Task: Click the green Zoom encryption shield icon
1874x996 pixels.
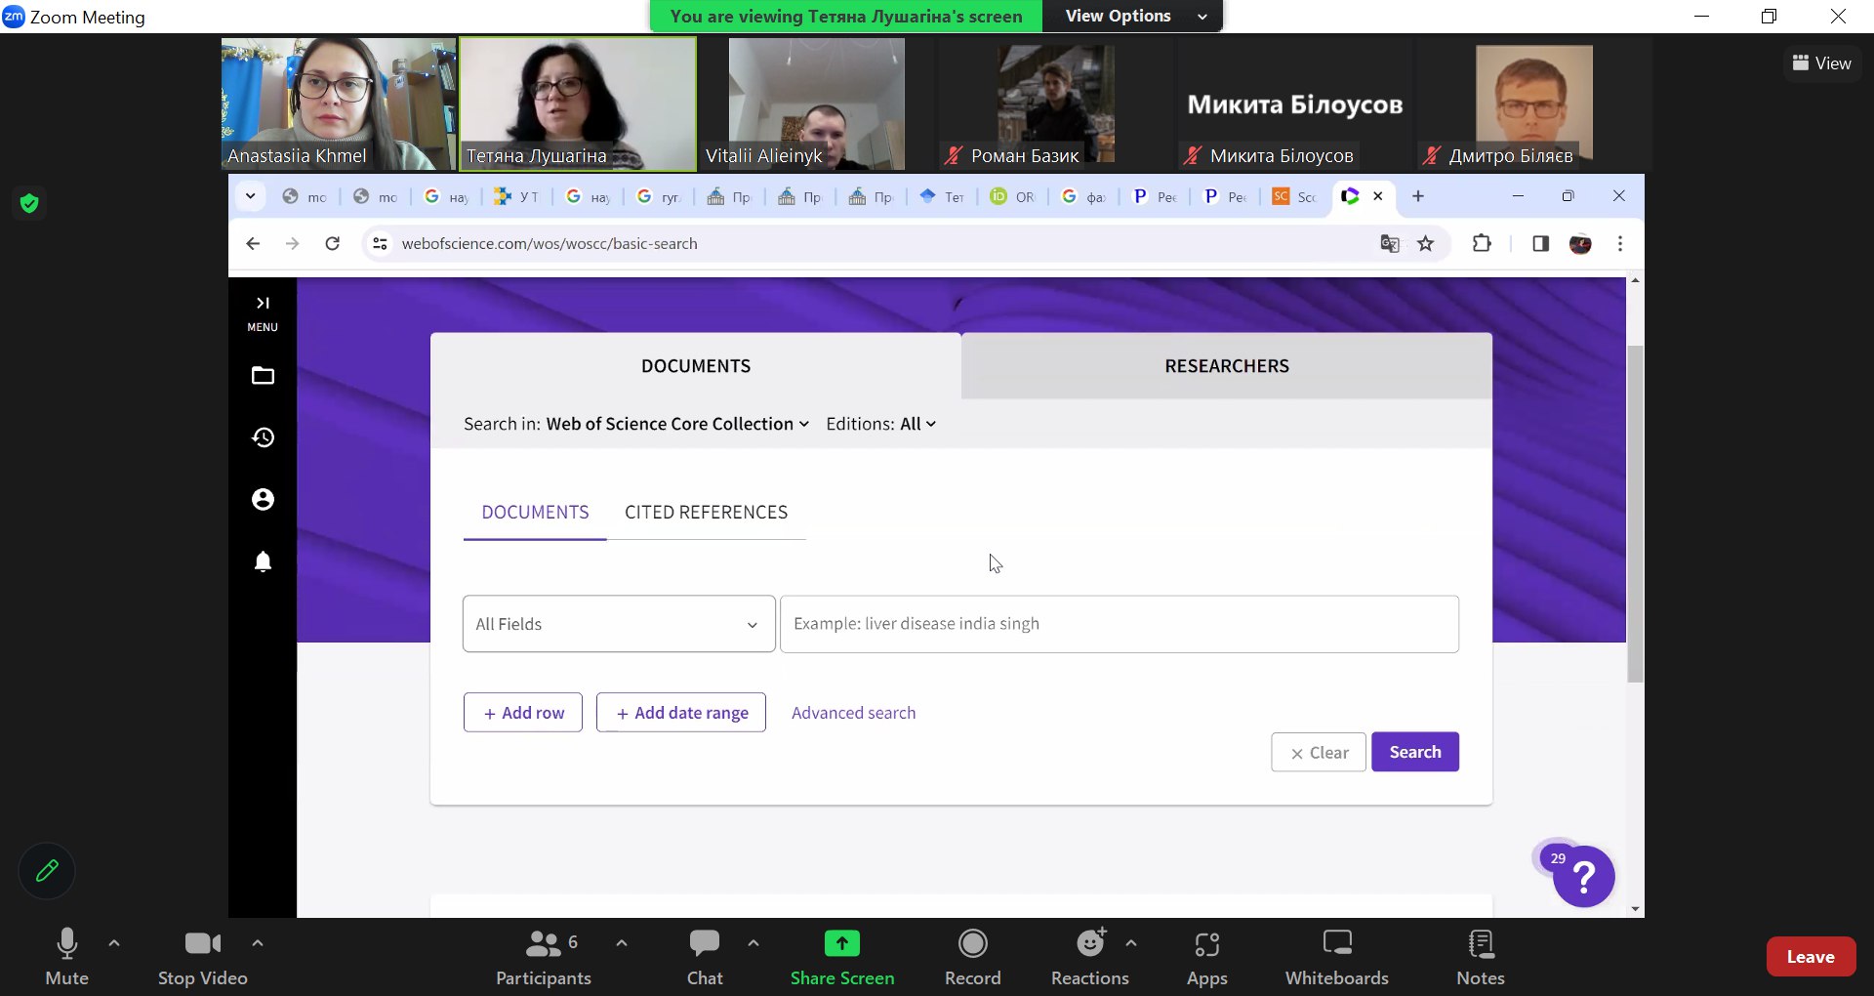Action: pos(29,203)
